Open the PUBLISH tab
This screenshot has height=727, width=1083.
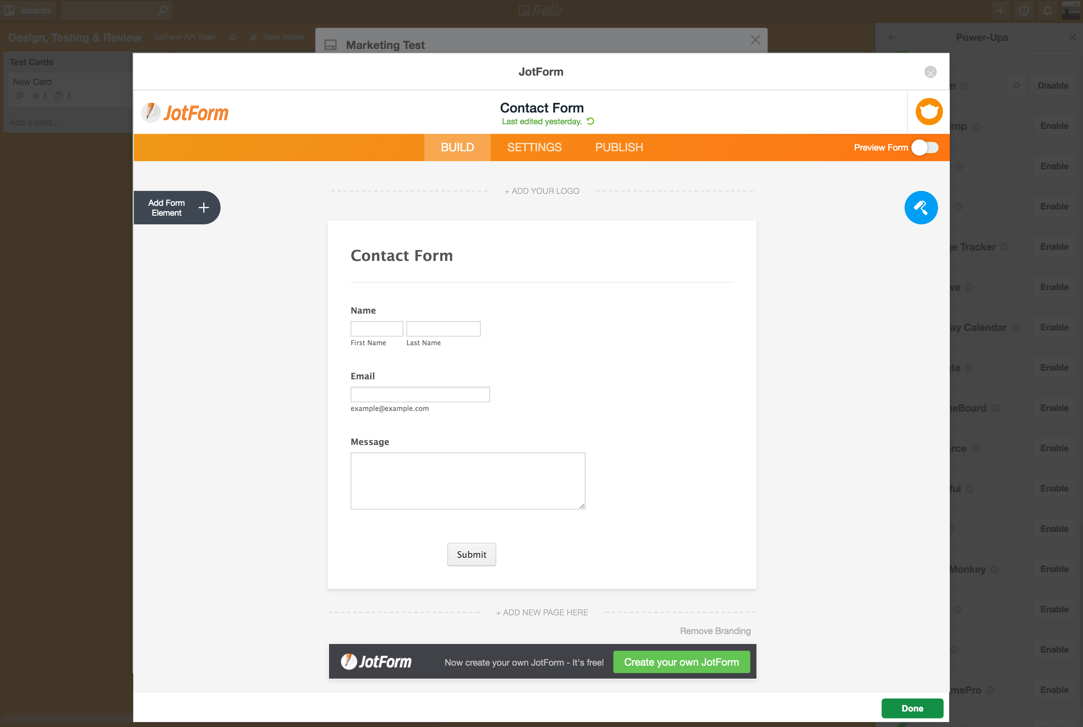point(619,148)
